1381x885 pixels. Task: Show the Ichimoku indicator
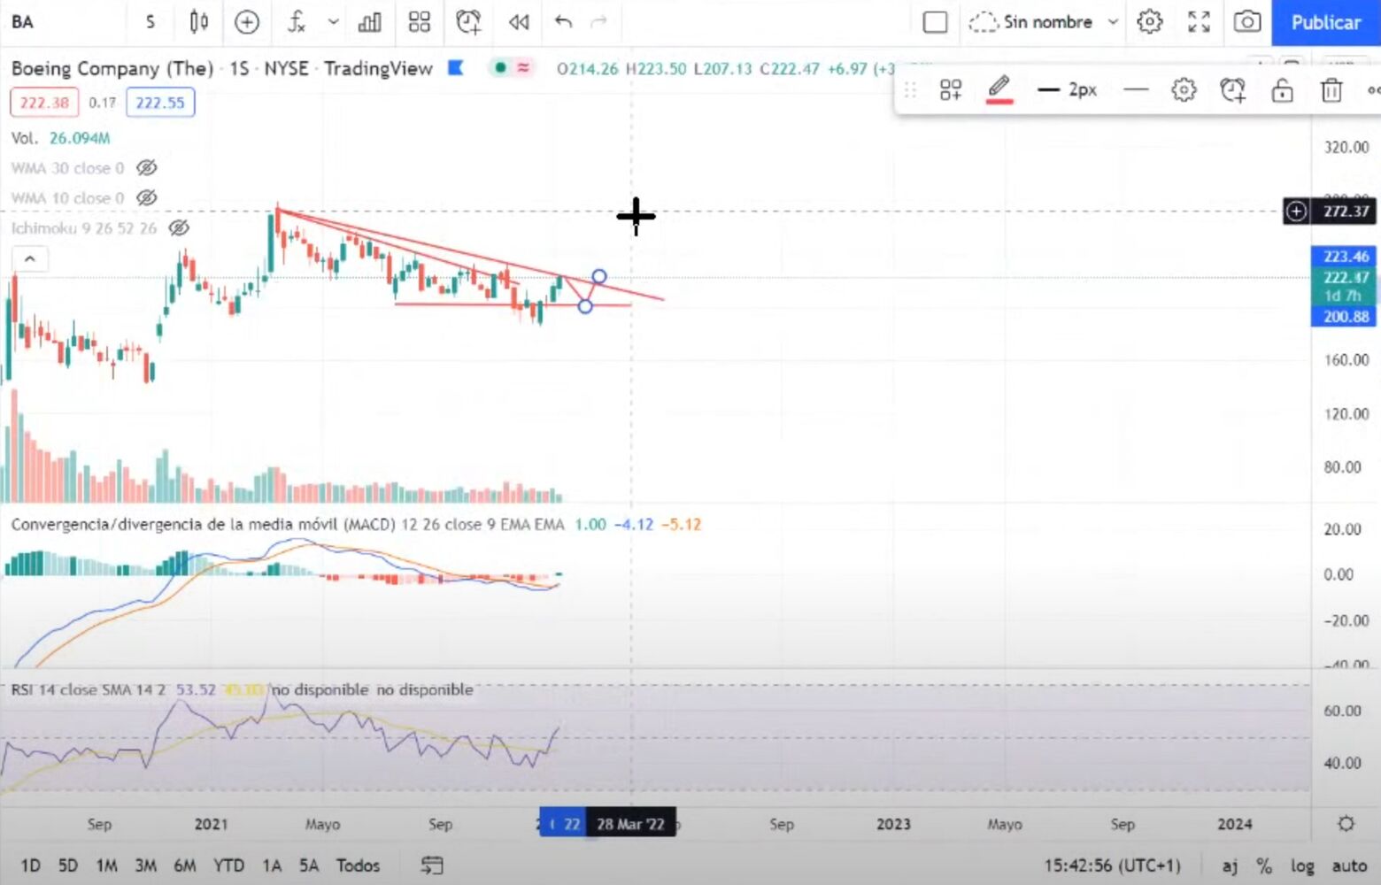click(x=179, y=228)
